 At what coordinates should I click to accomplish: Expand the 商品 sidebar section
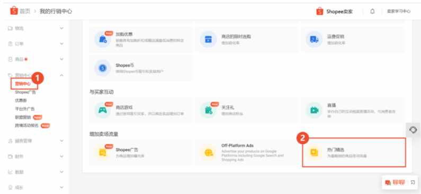(x=61, y=59)
